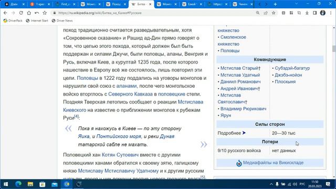The height and width of the screenshot is (189, 336).
Task: Open Мстислав Удатный in infobox
Action: pyautogui.click(x=240, y=75)
